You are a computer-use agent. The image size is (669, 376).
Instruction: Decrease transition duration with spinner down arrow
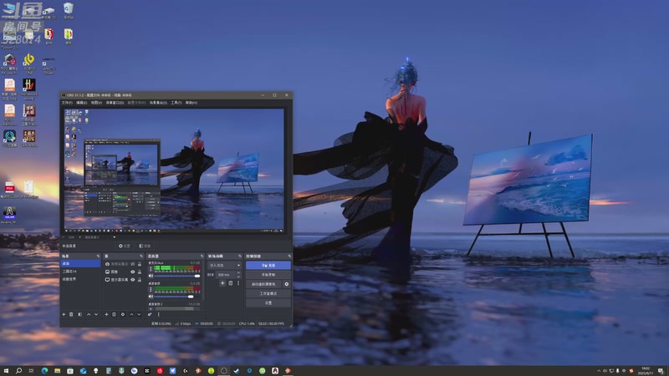(x=238, y=277)
